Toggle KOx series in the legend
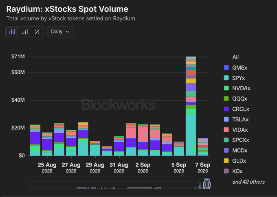The width and height of the screenshot is (277, 197). pyautogui.click(x=233, y=171)
